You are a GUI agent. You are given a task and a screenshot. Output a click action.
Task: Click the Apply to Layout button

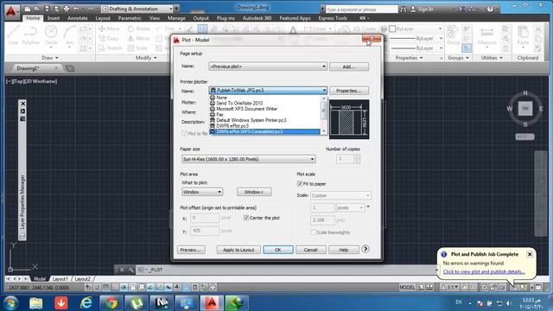(238, 250)
